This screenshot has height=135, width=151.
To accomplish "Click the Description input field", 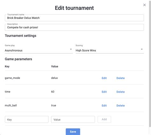I will [x=74, y=27].
